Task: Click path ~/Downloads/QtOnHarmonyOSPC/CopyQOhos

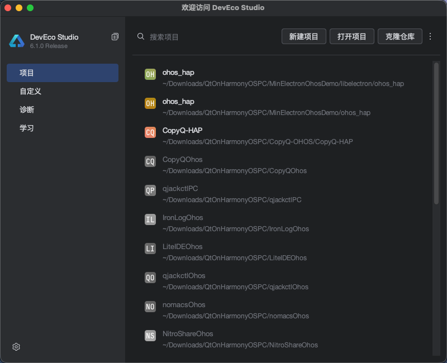Action: coord(235,171)
